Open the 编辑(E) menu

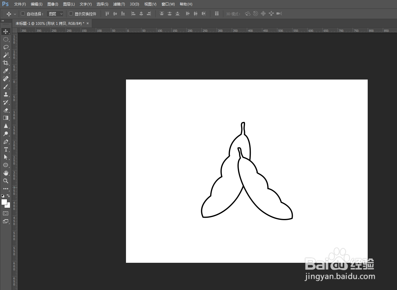[37, 4]
